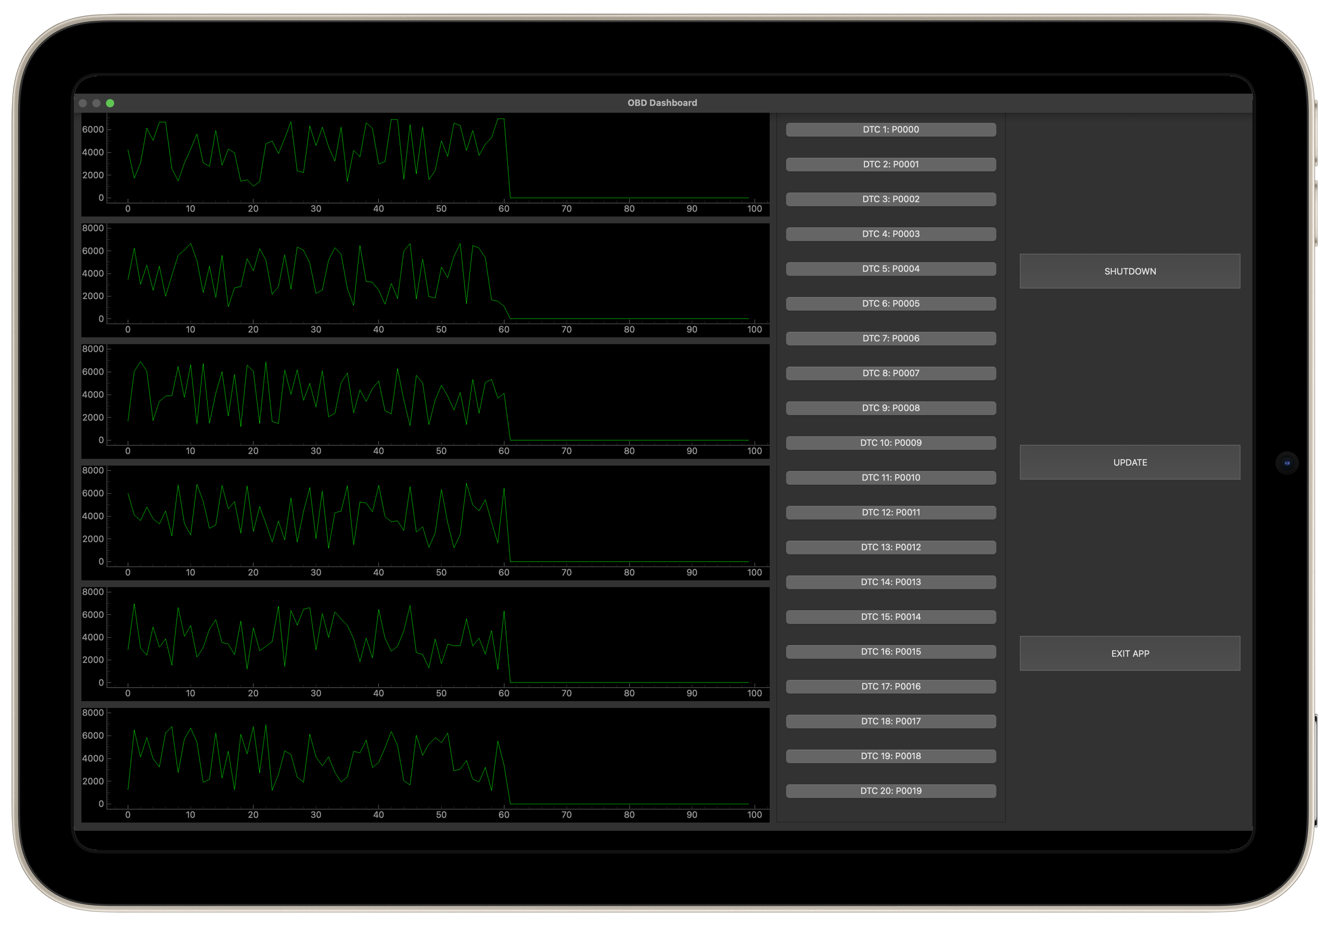Select DTC 7: P0006 entry

tap(890, 339)
